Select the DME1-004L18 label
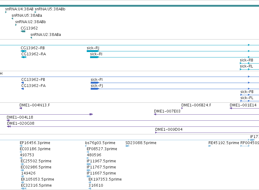Image resolution: width=259 pixels, height=190 pixels. tap(20, 117)
